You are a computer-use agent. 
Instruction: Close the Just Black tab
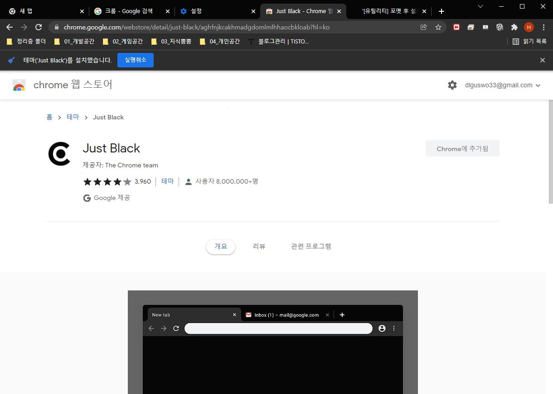click(339, 11)
